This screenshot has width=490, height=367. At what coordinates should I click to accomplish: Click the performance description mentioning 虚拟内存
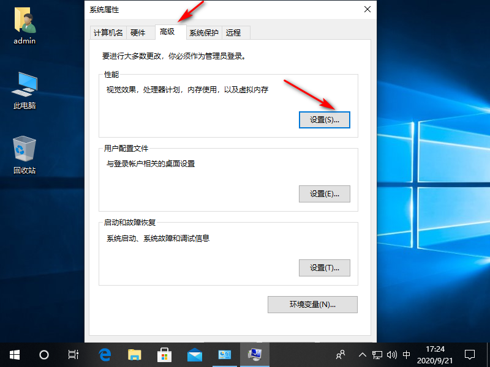pyautogui.click(x=187, y=90)
